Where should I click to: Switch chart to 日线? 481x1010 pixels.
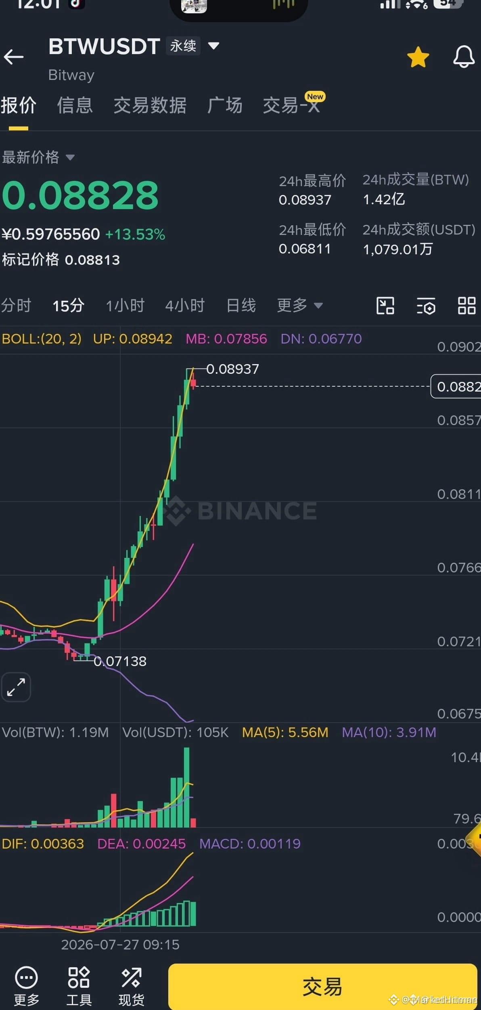pos(241,305)
